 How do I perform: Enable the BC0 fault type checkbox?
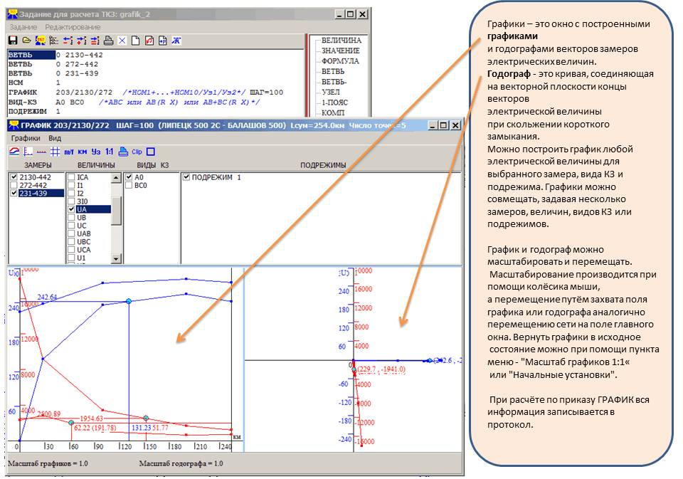pyautogui.click(x=129, y=185)
